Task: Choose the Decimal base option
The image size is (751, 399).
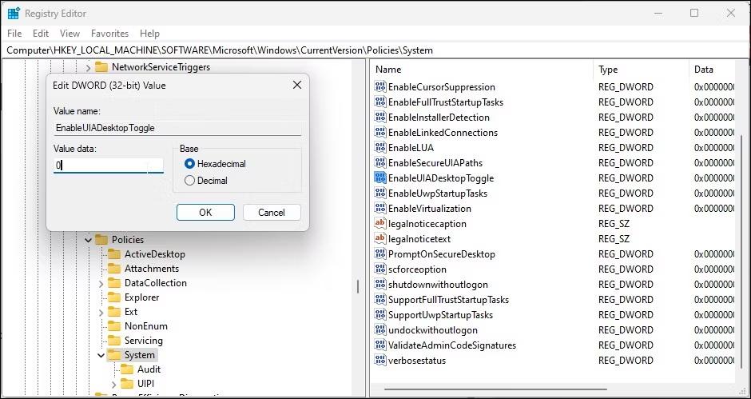Action: coord(189,181)
